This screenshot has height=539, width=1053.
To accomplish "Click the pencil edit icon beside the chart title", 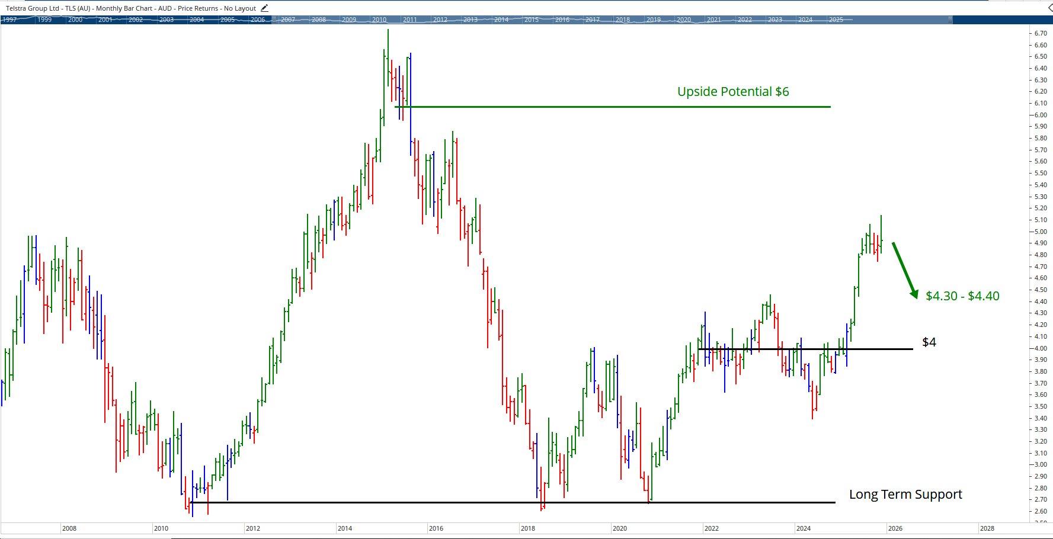I will pyautogui.click(x=264, y=8).
